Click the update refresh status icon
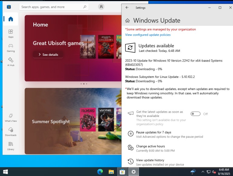233x176 pixels. 130,48
